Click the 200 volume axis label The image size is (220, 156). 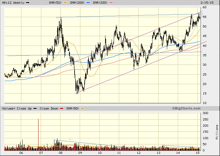point(206,126)
